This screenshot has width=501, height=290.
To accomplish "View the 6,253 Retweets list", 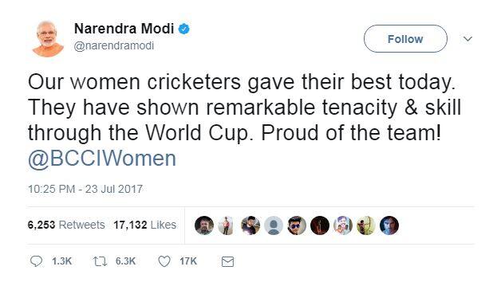I will [x=66, y=225].
